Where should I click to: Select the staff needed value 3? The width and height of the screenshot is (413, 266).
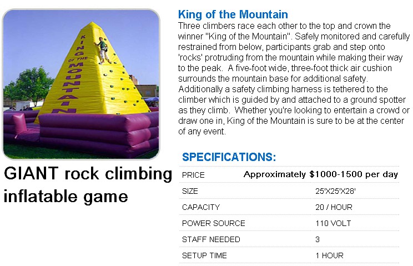pyautogui.click(x=318, y=239)
